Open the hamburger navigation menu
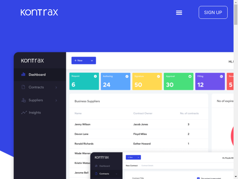Image resolution: width=238 pixels, height=179 pixels. 179,13
